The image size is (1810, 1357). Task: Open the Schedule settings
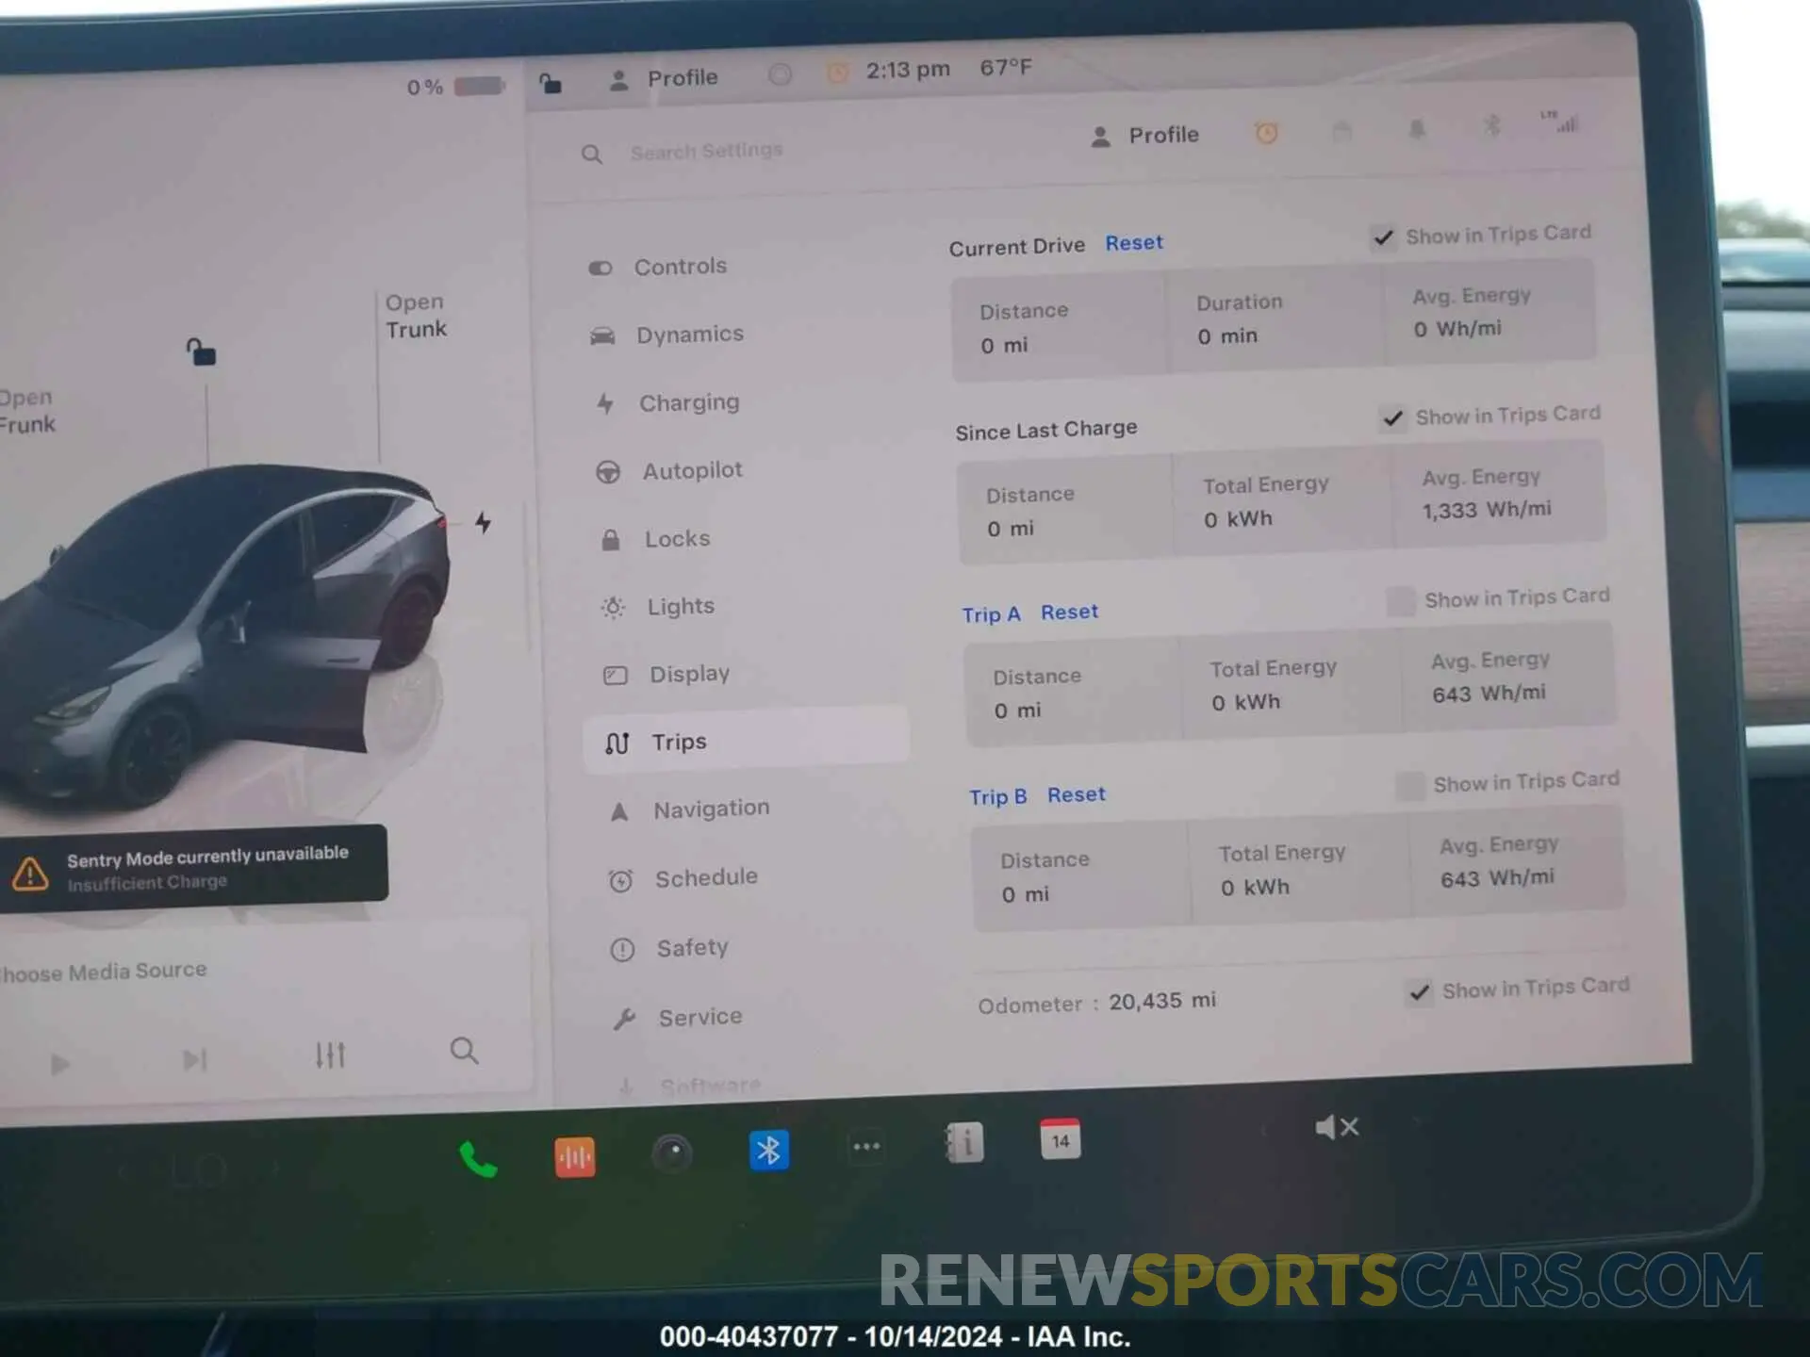pyautogui.click(x=684, y=878)
